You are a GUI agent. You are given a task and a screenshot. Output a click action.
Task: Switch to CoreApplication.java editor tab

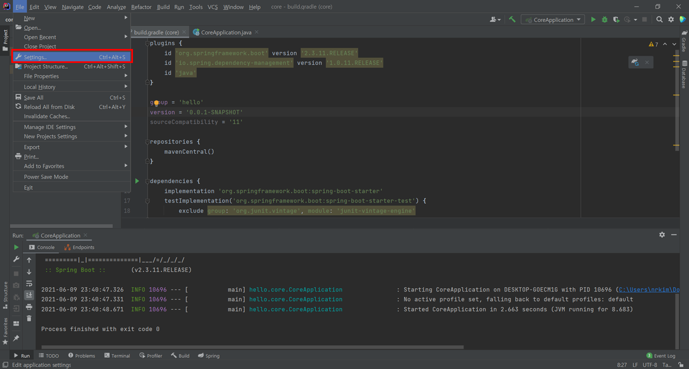click(226, 32)
